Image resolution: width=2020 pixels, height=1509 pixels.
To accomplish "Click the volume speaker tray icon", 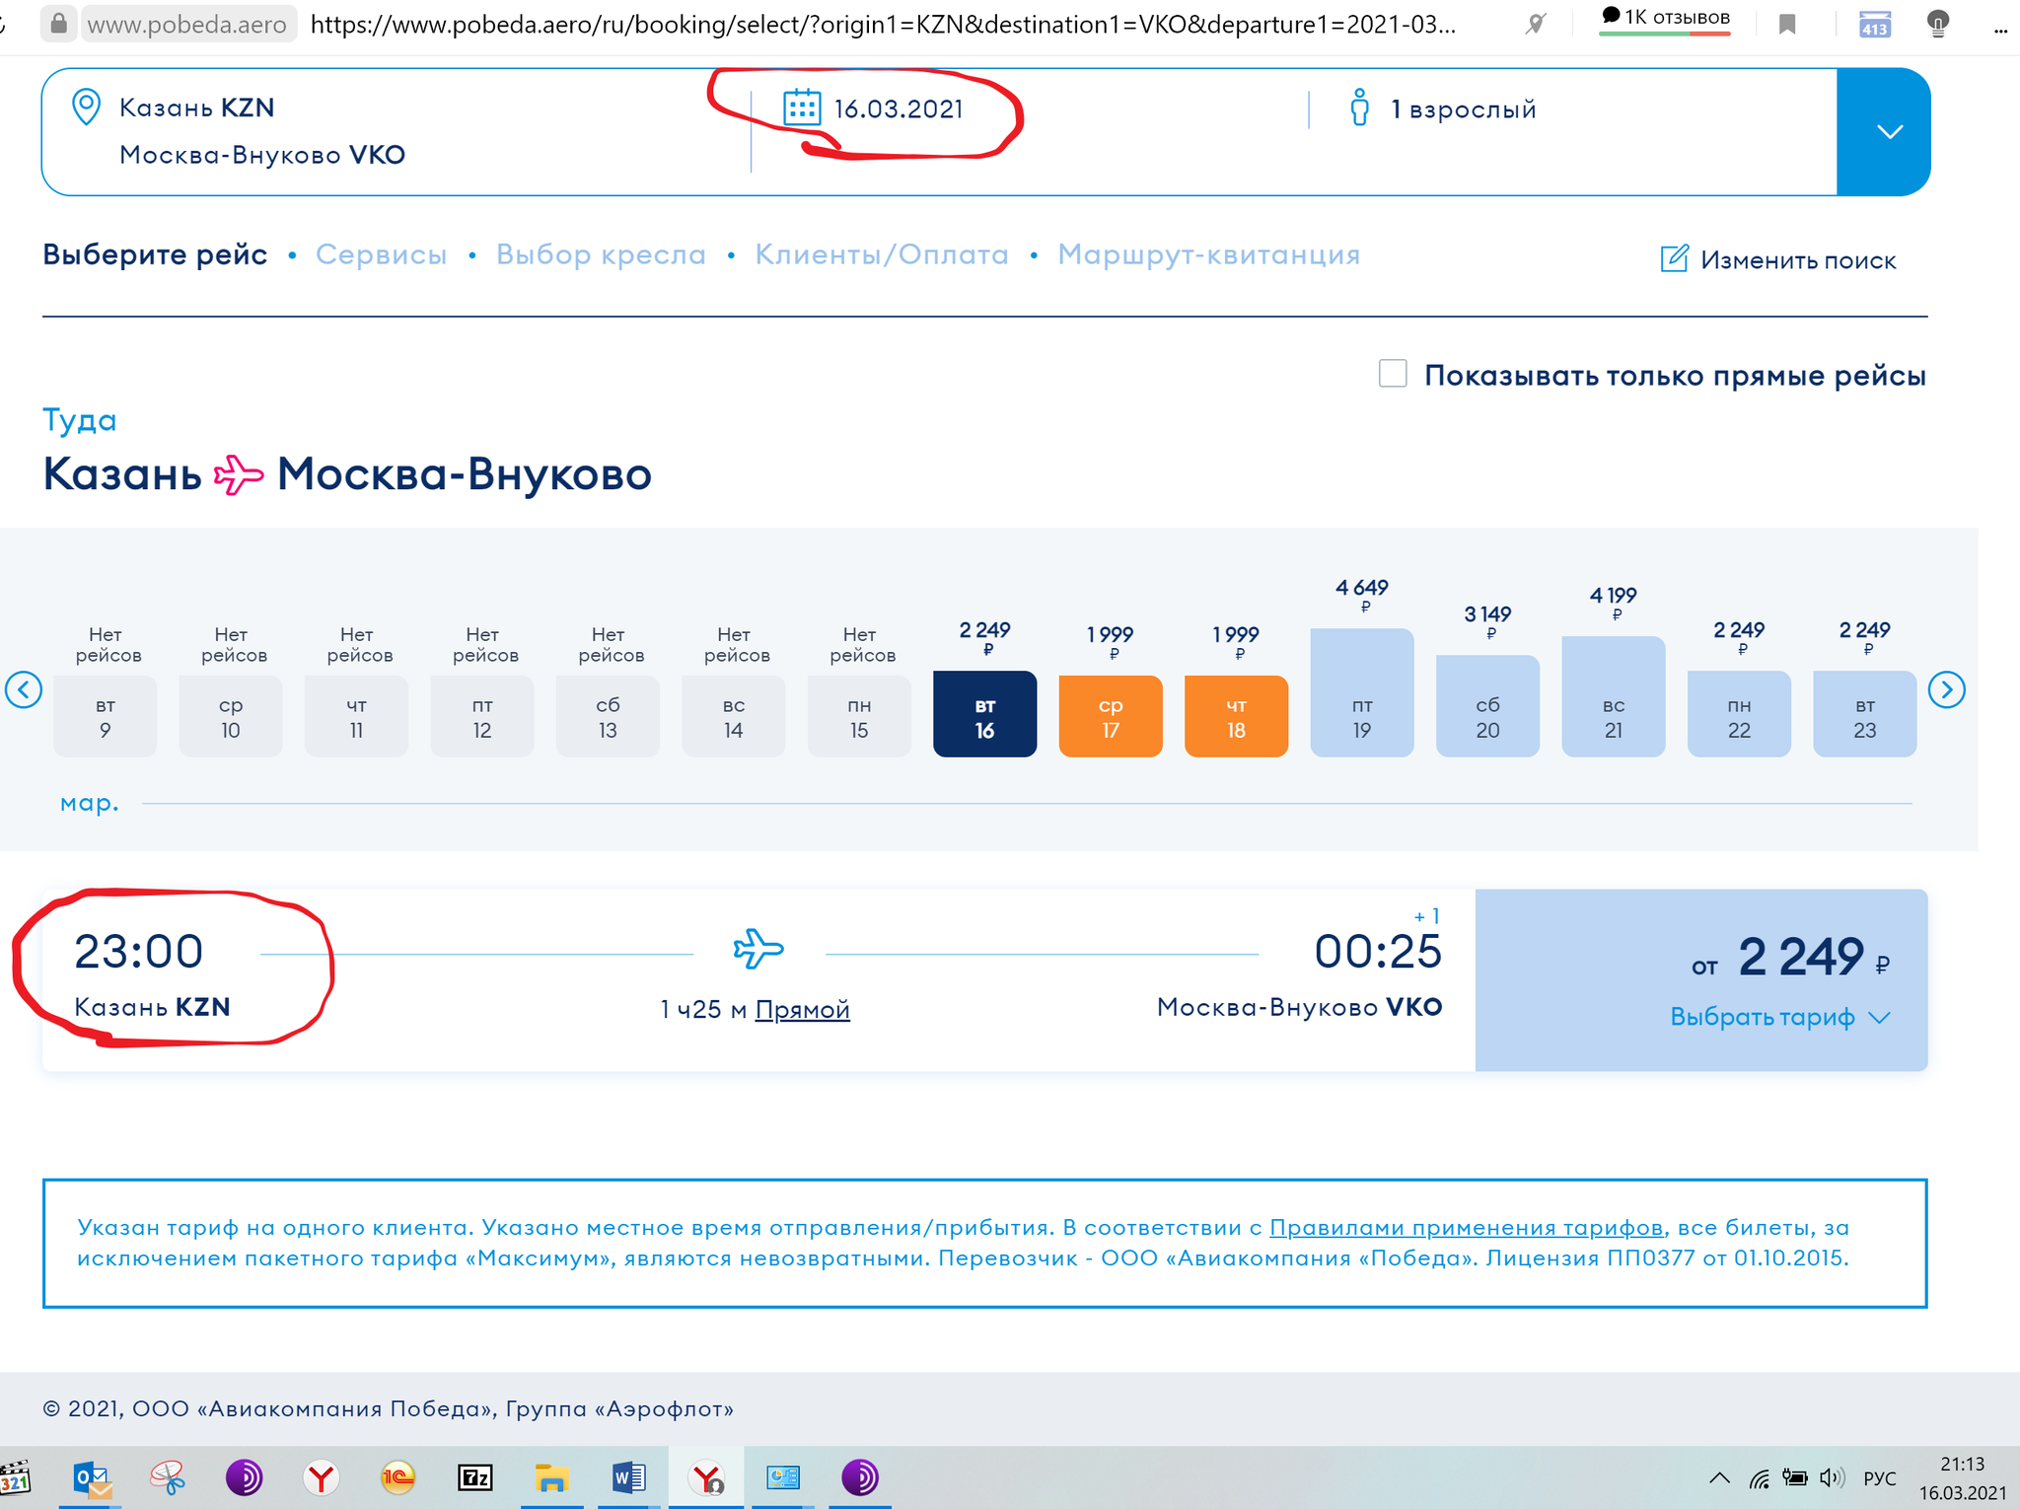I will click(x=1832, y=1477).
